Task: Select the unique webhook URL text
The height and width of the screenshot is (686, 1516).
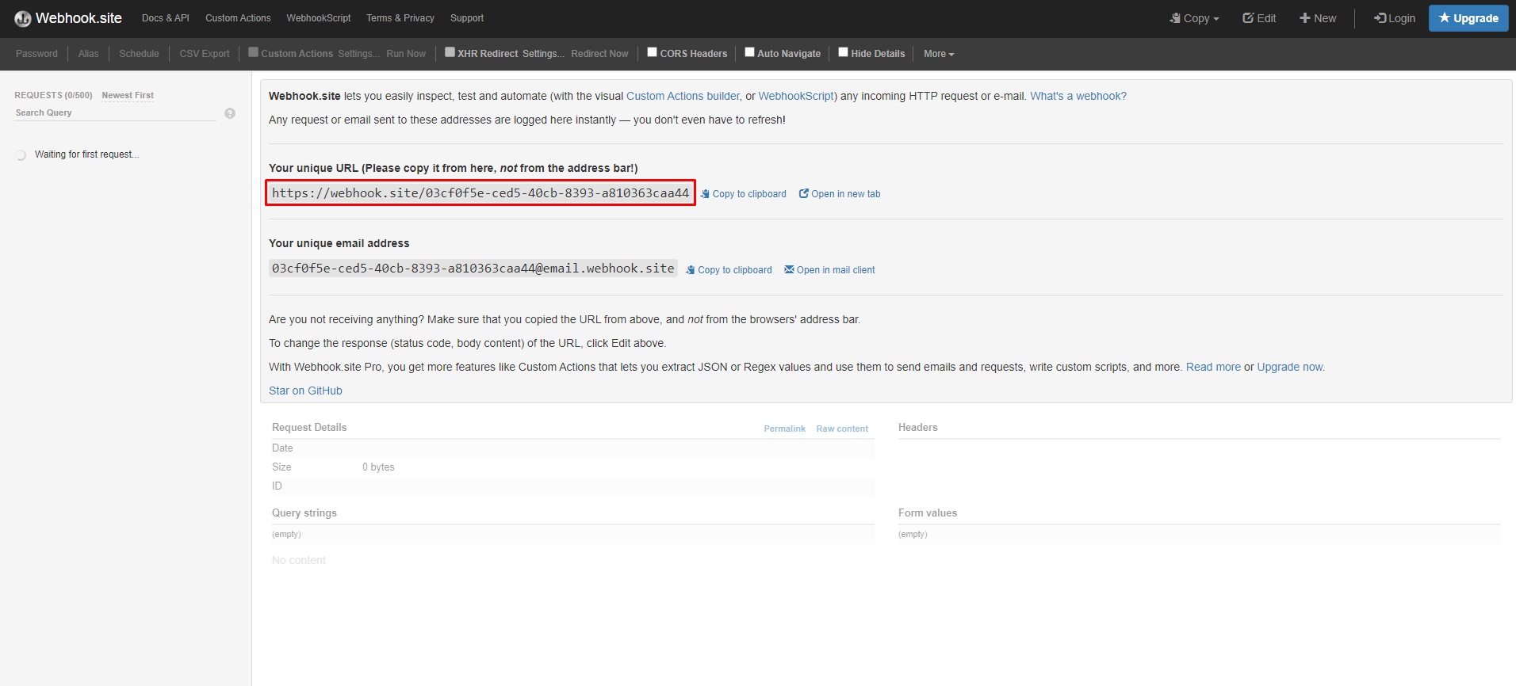Action: 480,192
